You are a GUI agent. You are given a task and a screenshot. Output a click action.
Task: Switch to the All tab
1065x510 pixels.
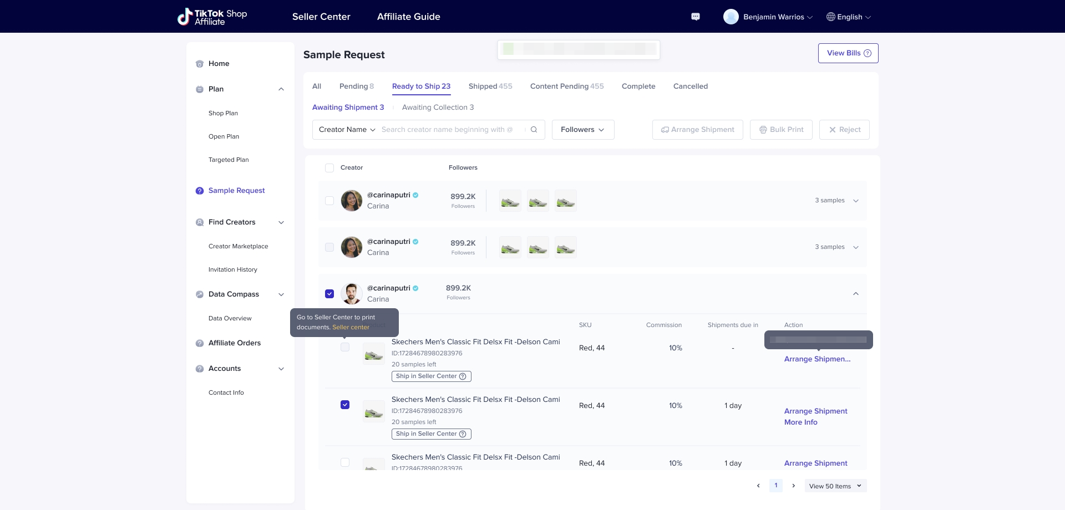point(317,86)
